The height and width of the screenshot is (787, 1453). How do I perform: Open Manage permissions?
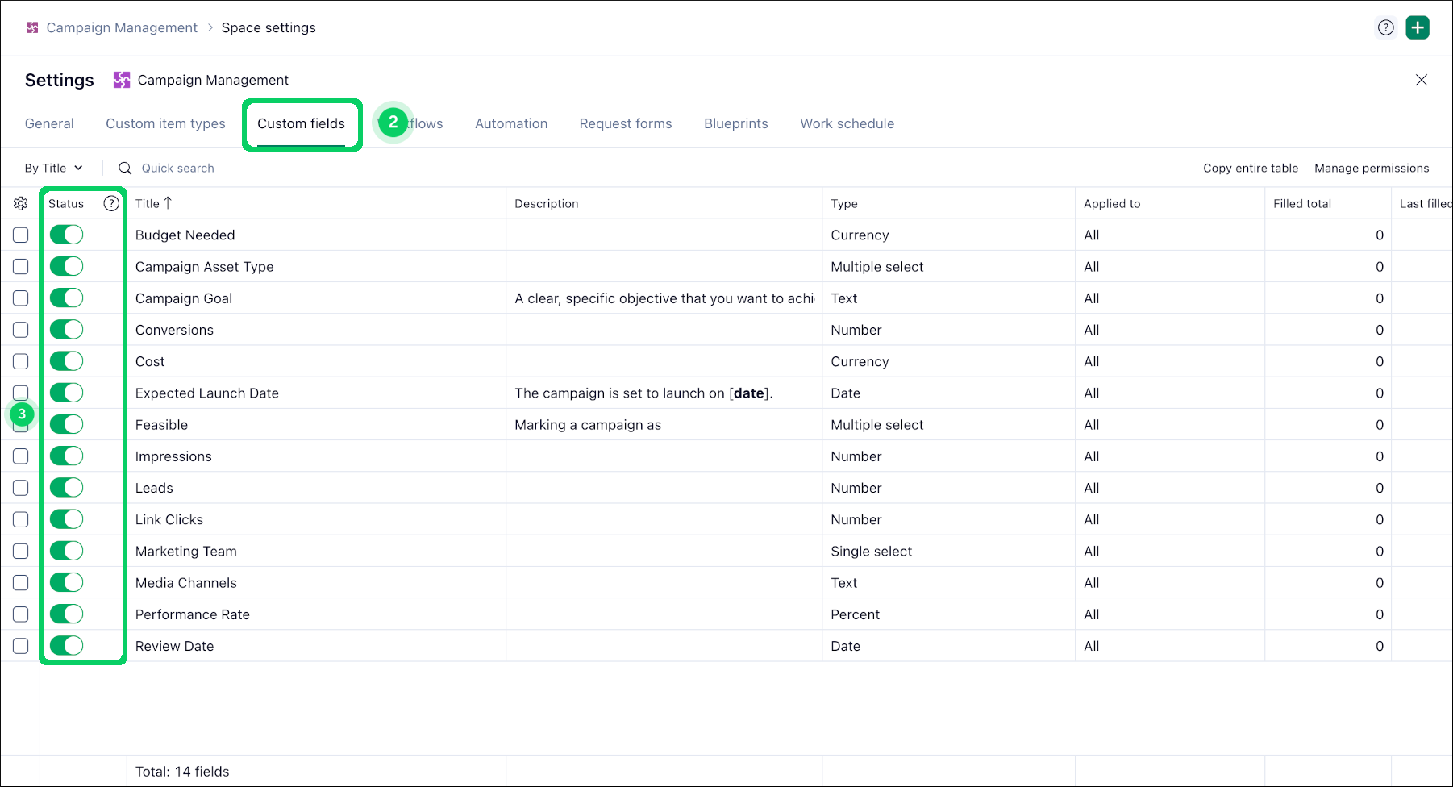(1372, 169)
